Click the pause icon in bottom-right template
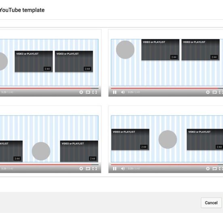This screenshot has height=213, width=223. pyautogui.click(x=115, y=169)
